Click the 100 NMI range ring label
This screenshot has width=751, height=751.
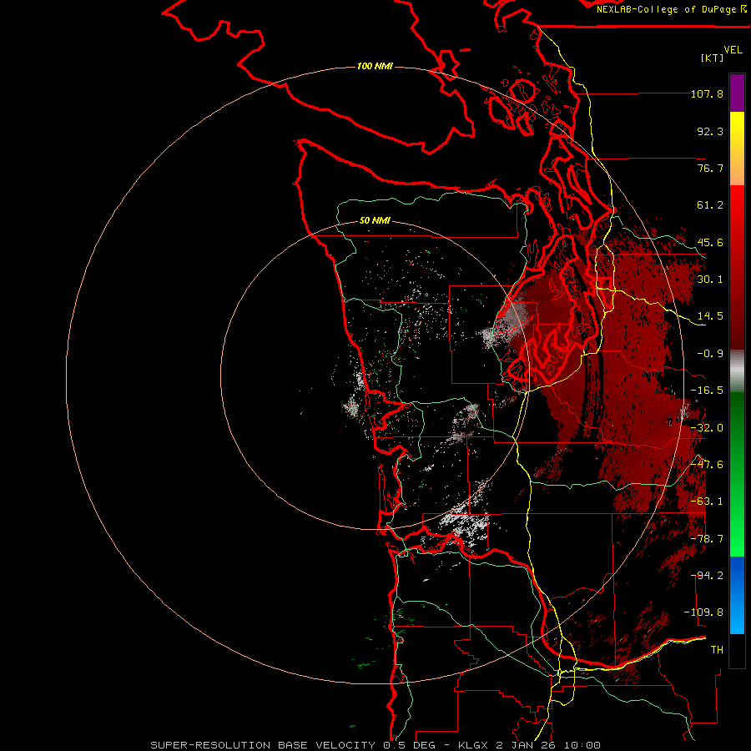pos(375,66)
